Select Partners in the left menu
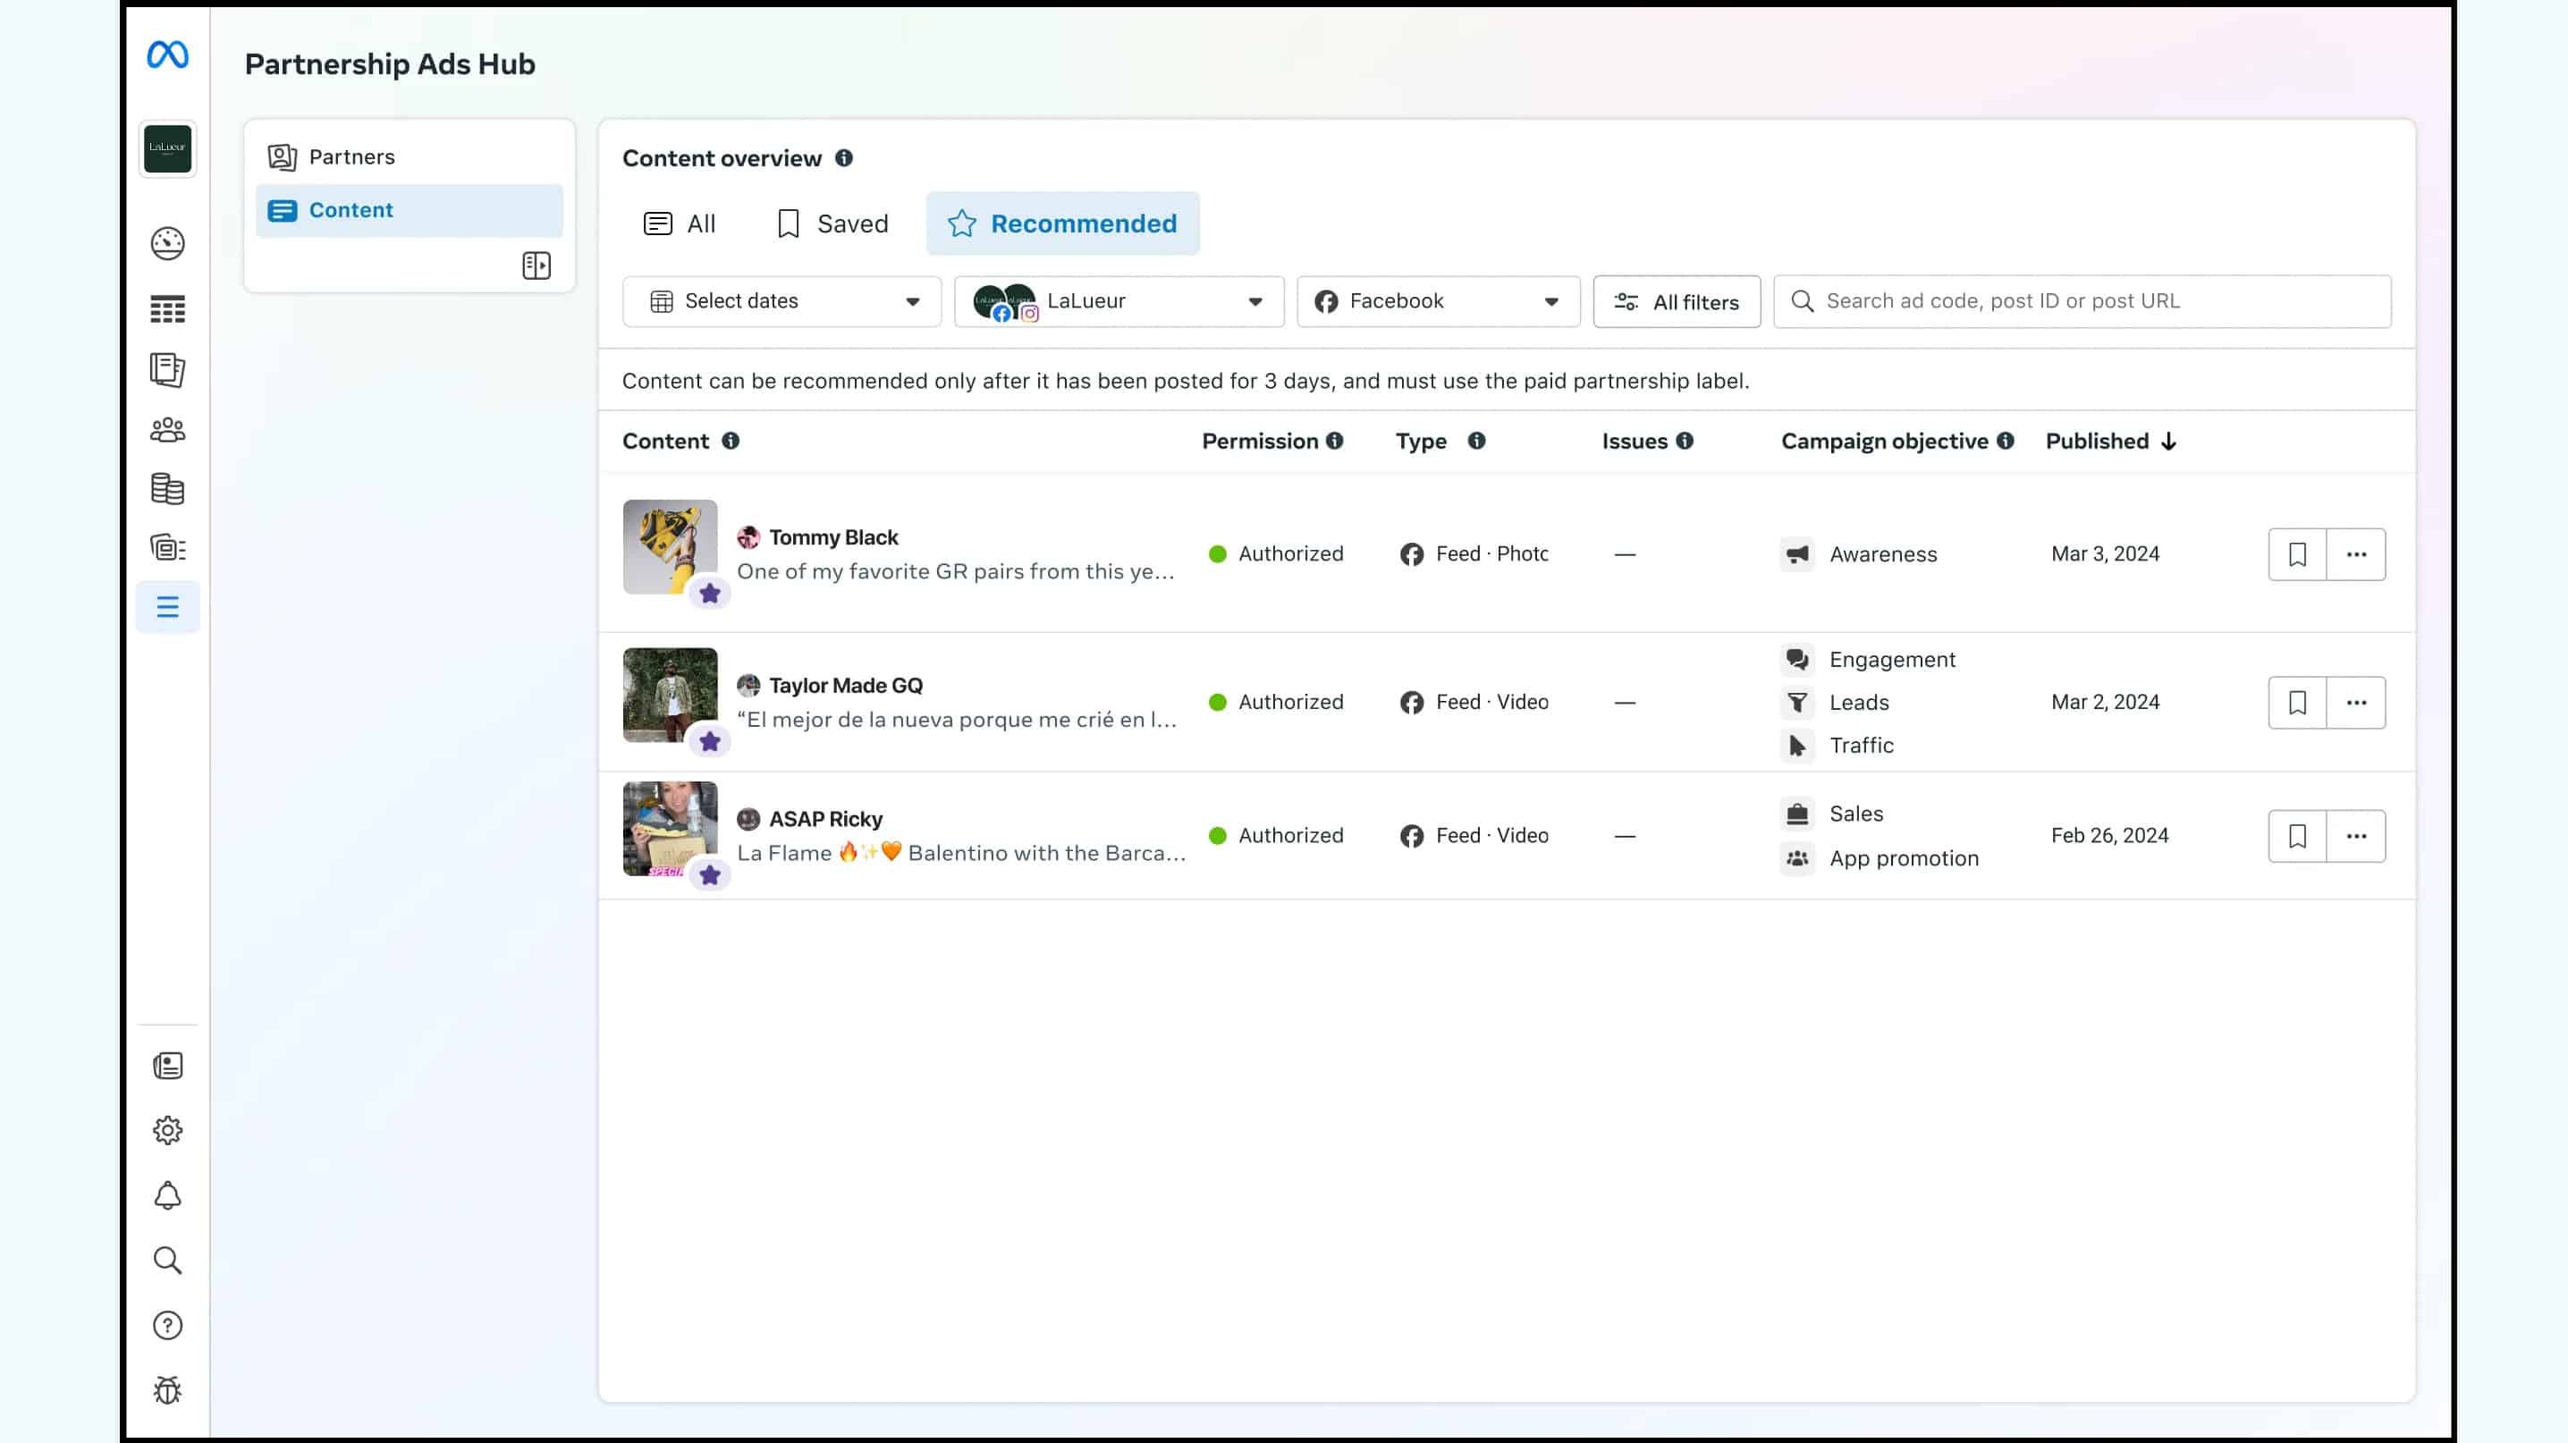 coord(351,156)
